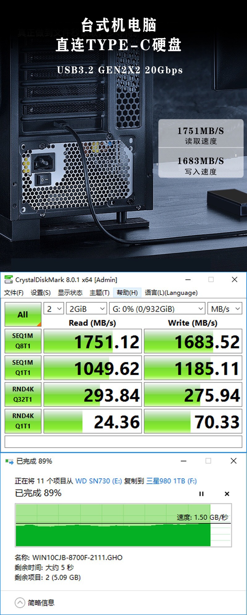247x615 pixels.
Task: Start the SEQ1M Q8T1 test
Action: (x=23, y=341)
